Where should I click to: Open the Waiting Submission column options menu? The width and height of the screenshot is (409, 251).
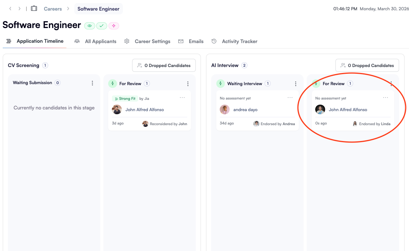pyautogui.click(x=92, y=83)
